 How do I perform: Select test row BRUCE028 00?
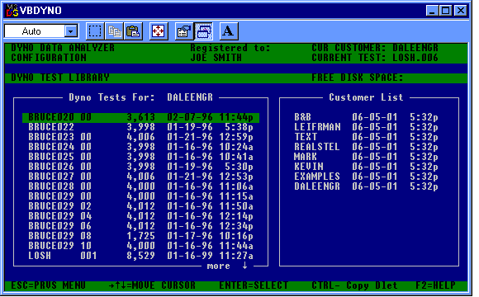pyautogui.click(x=141, y=186)
